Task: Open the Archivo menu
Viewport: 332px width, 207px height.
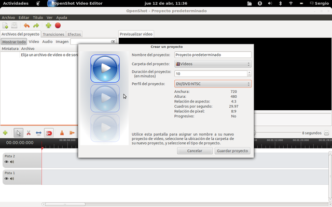Action: tap(8, 18)
